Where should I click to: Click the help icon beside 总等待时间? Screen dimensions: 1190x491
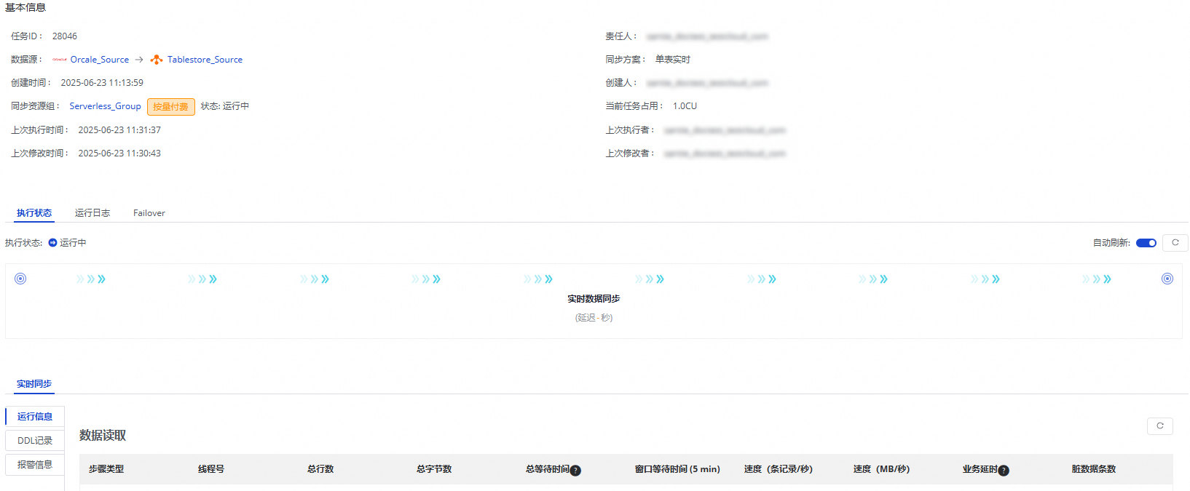point(575,471)
